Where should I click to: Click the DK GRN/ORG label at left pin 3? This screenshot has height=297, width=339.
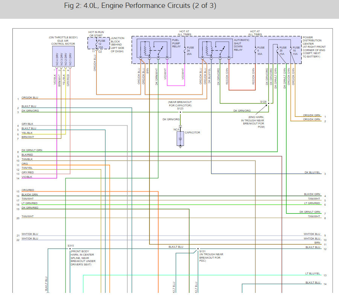point(30,111)
